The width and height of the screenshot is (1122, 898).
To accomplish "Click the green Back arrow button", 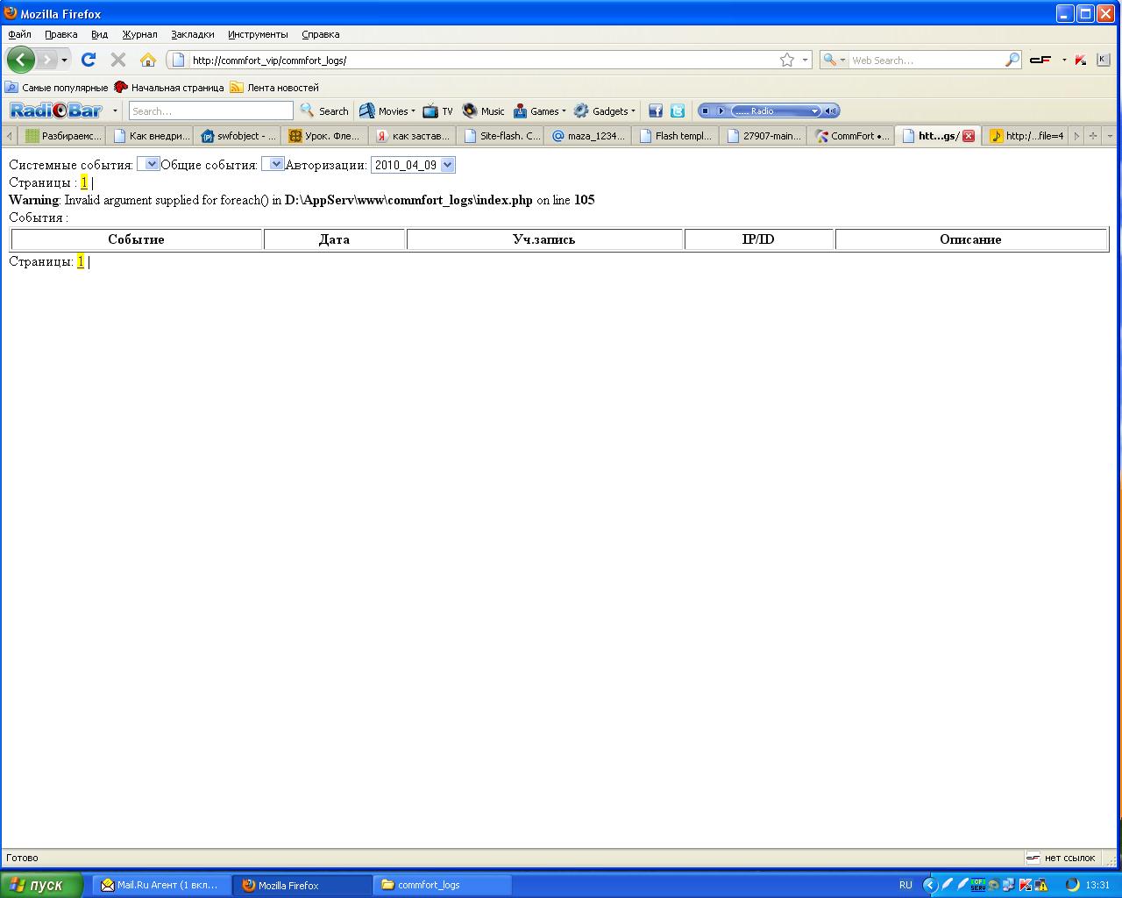I will click(21, 60).
